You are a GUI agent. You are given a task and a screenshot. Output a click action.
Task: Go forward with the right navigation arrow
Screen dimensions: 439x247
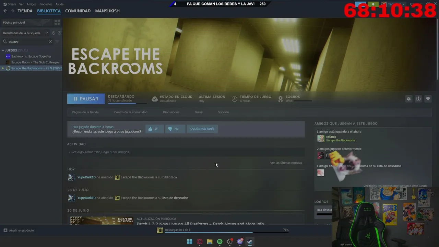(12, 11)
